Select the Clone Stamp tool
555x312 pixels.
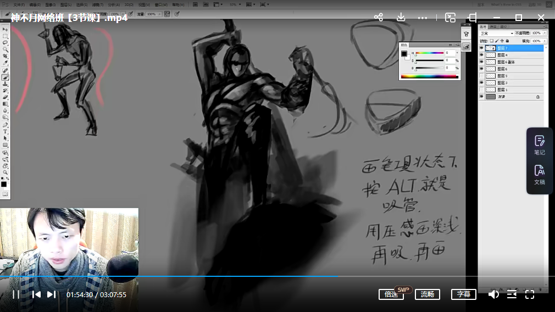(x=5, y=84)
